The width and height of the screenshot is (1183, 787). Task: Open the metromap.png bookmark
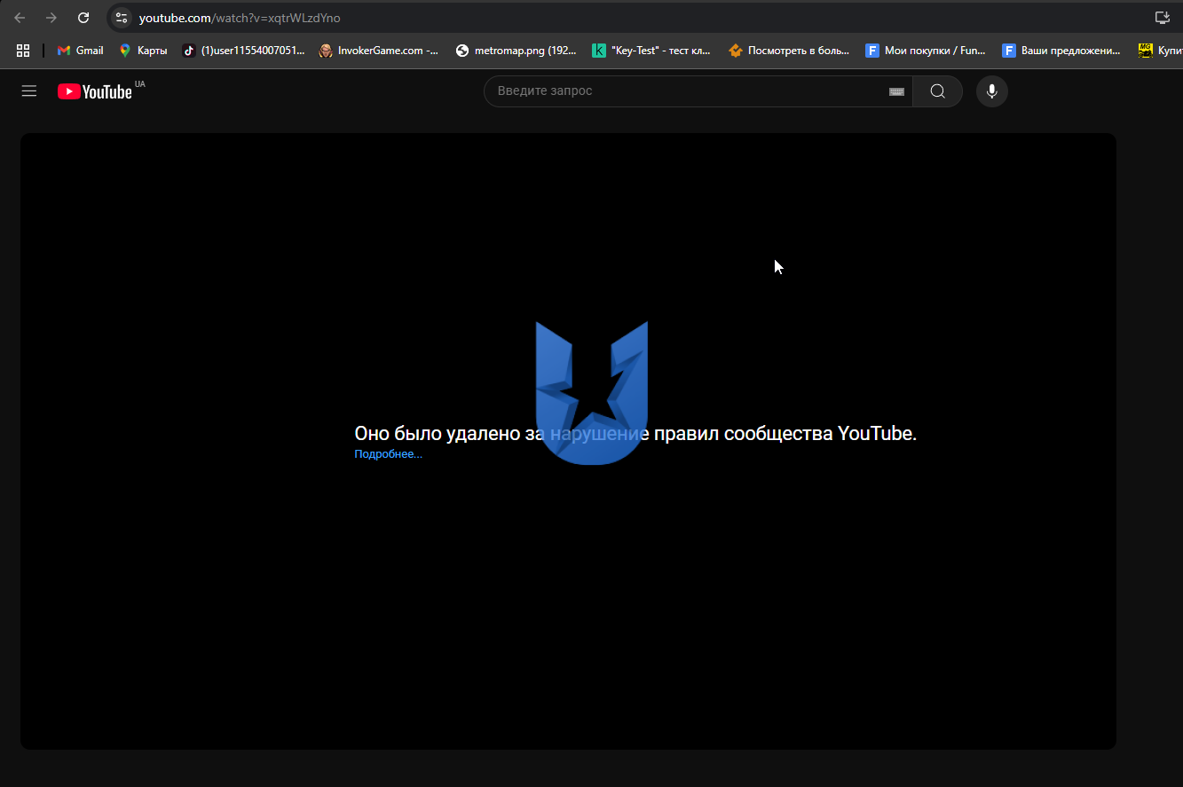pyautogui.click(x=516, y=51)
